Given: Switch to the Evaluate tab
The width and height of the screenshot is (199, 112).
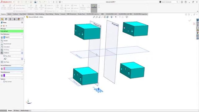Looking at the screenshot, I should 63,14.
